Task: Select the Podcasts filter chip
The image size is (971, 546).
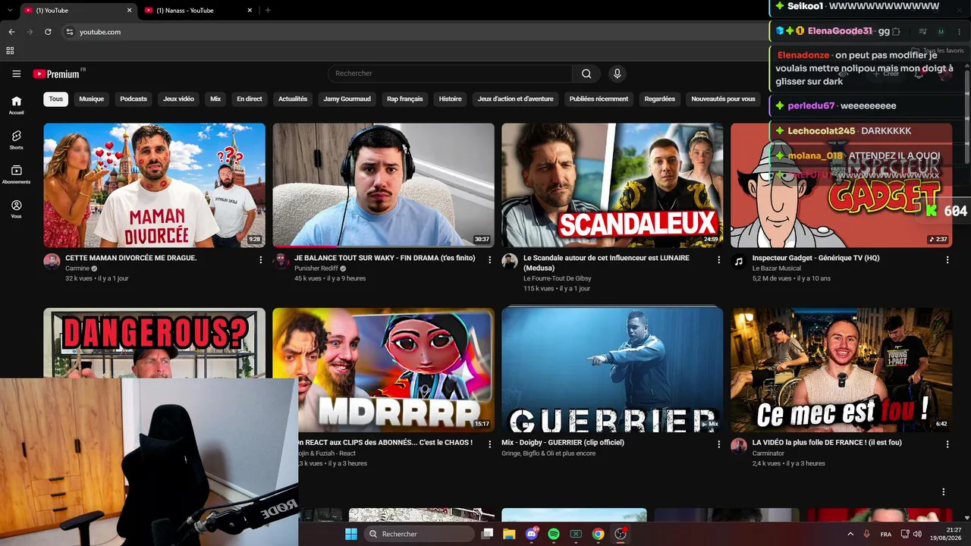Action: (134, 99)
